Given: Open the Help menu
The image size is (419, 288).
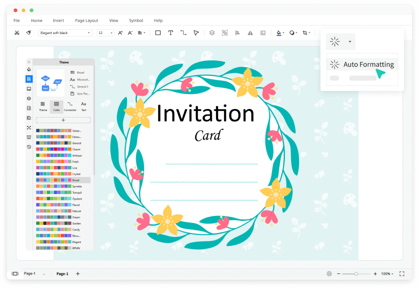Looking at the screenshot, I should coord(158,20).
